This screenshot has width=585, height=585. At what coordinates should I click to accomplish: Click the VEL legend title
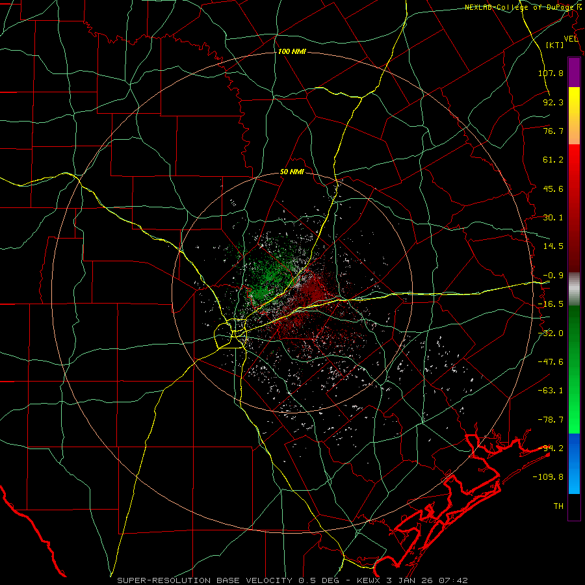(571, 39)
